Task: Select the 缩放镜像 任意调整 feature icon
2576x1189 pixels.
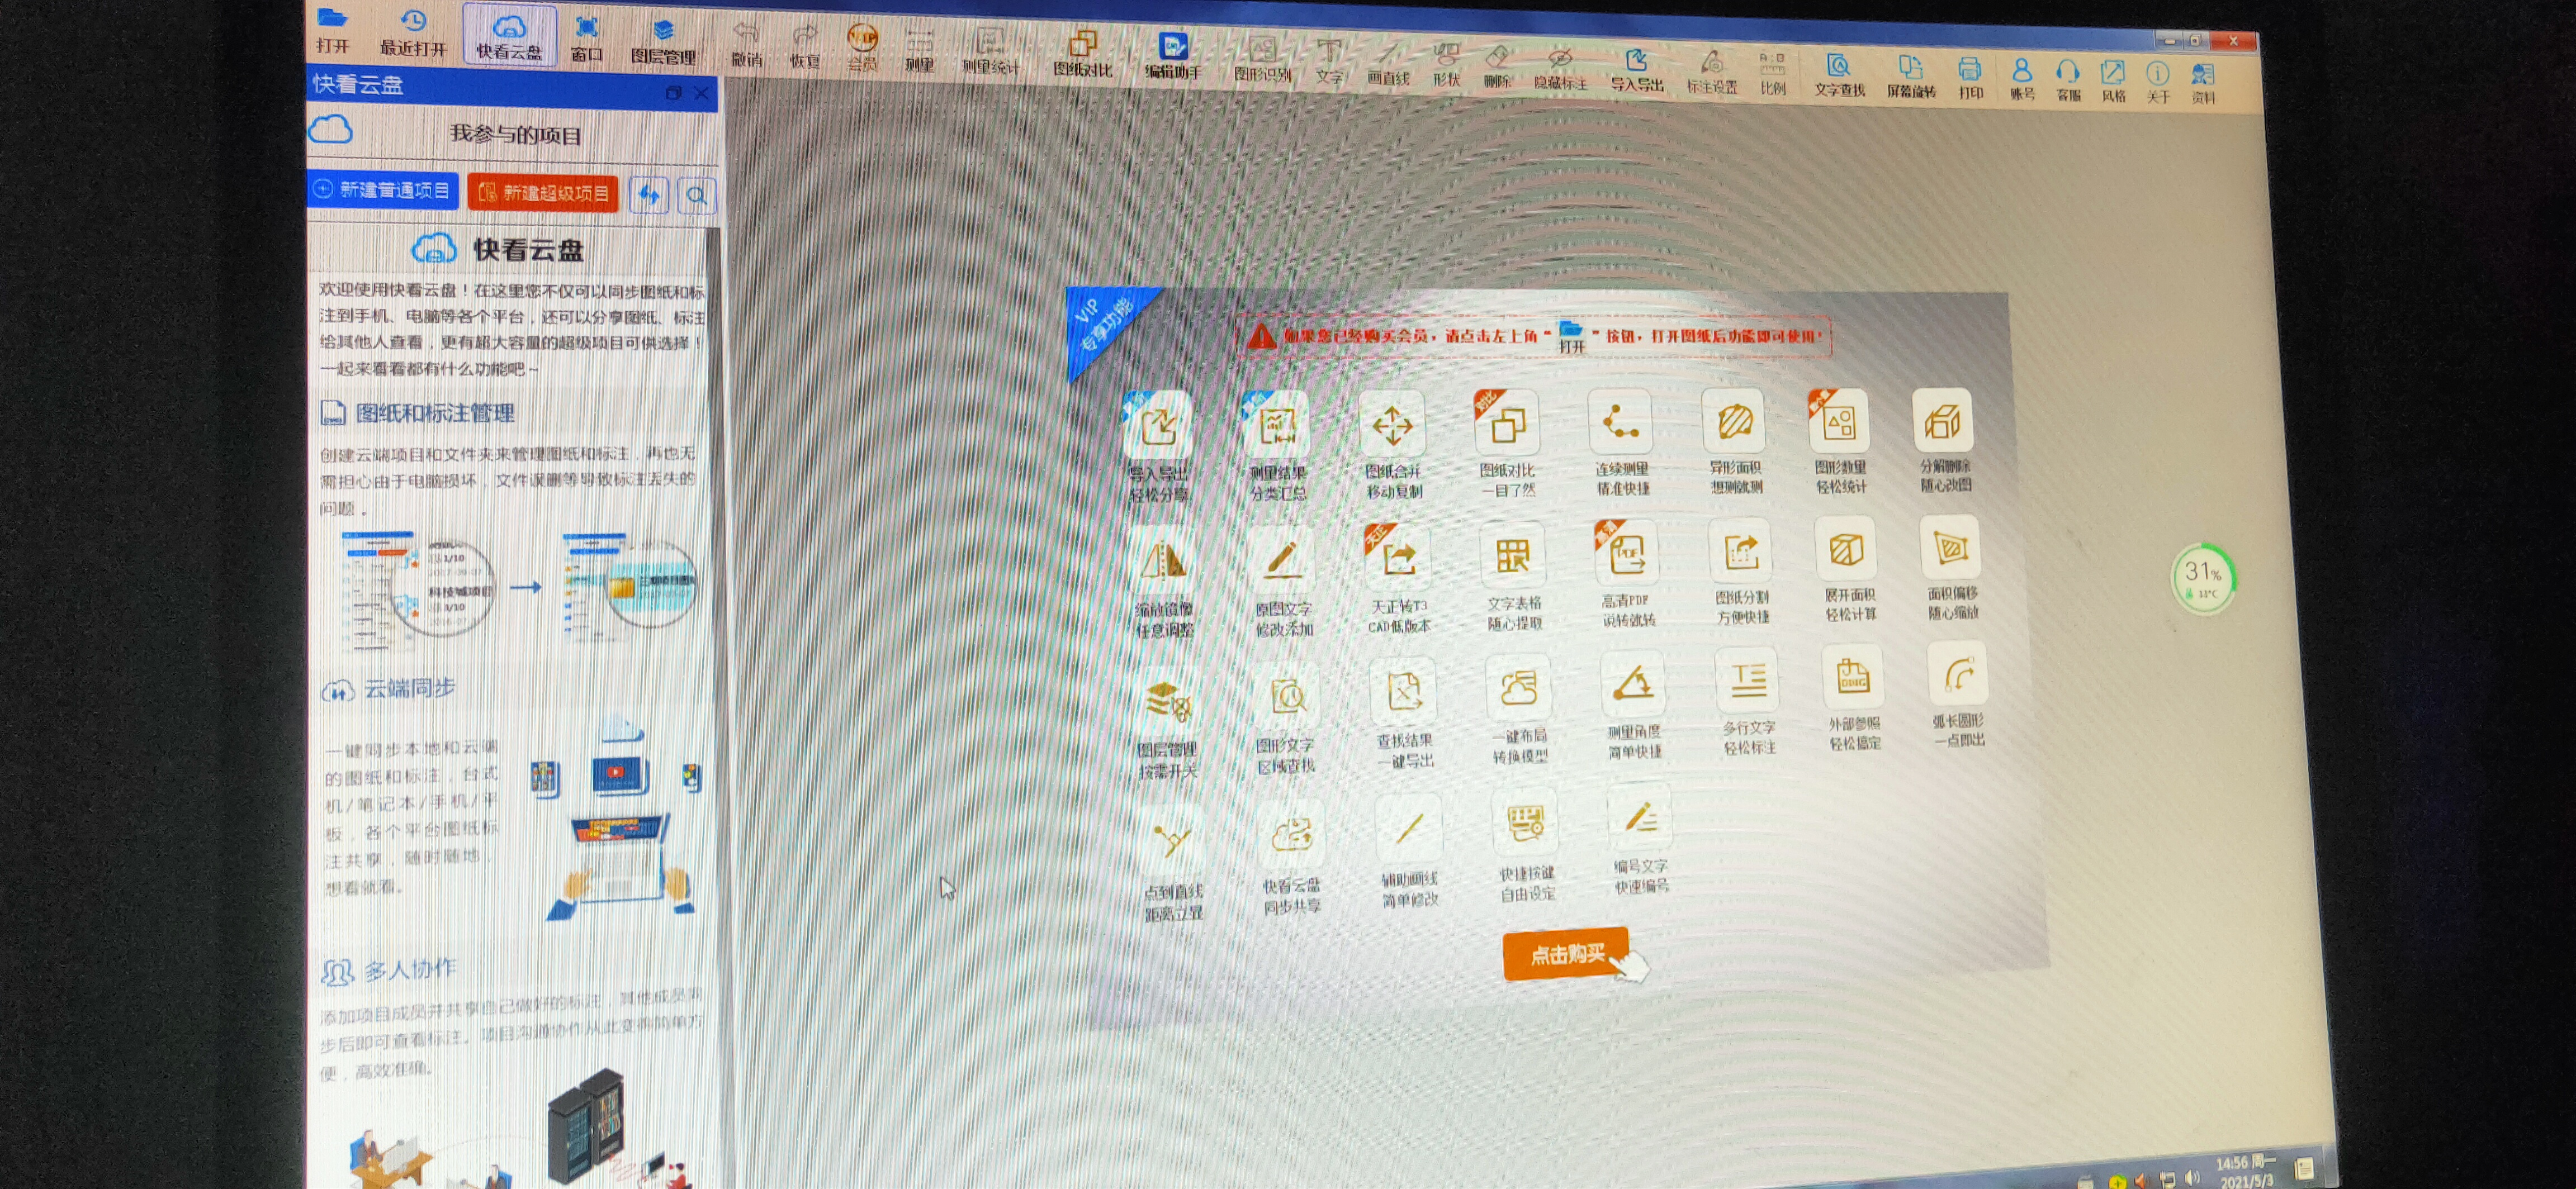Action: (x=1162, y=559)
